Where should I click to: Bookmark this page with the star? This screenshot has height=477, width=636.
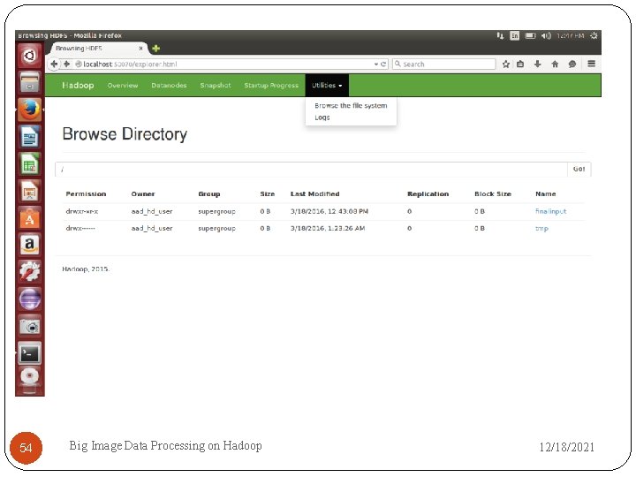pyautogui.click(x=506, y=64)
